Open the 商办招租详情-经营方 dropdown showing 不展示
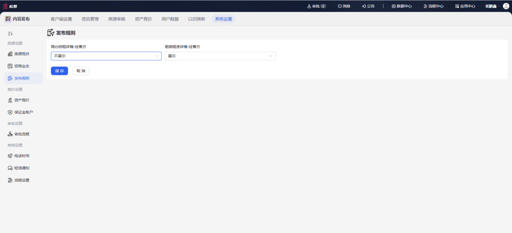 tap(106, 56)
